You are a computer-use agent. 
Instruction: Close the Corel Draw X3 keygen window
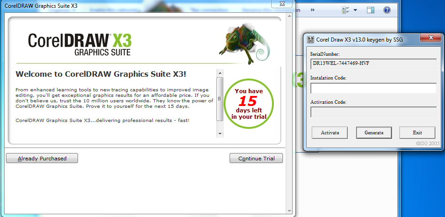tap(431, 37)
